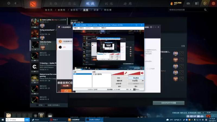Click the OBS microphone icon

pos(126,73)
